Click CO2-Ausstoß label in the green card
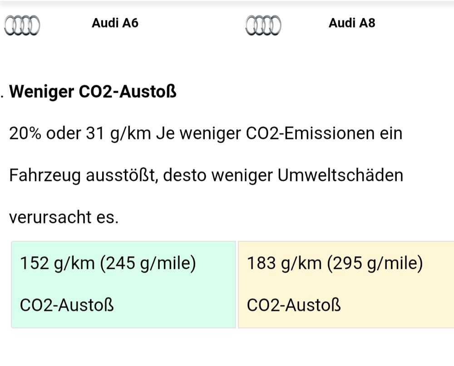 67,305
